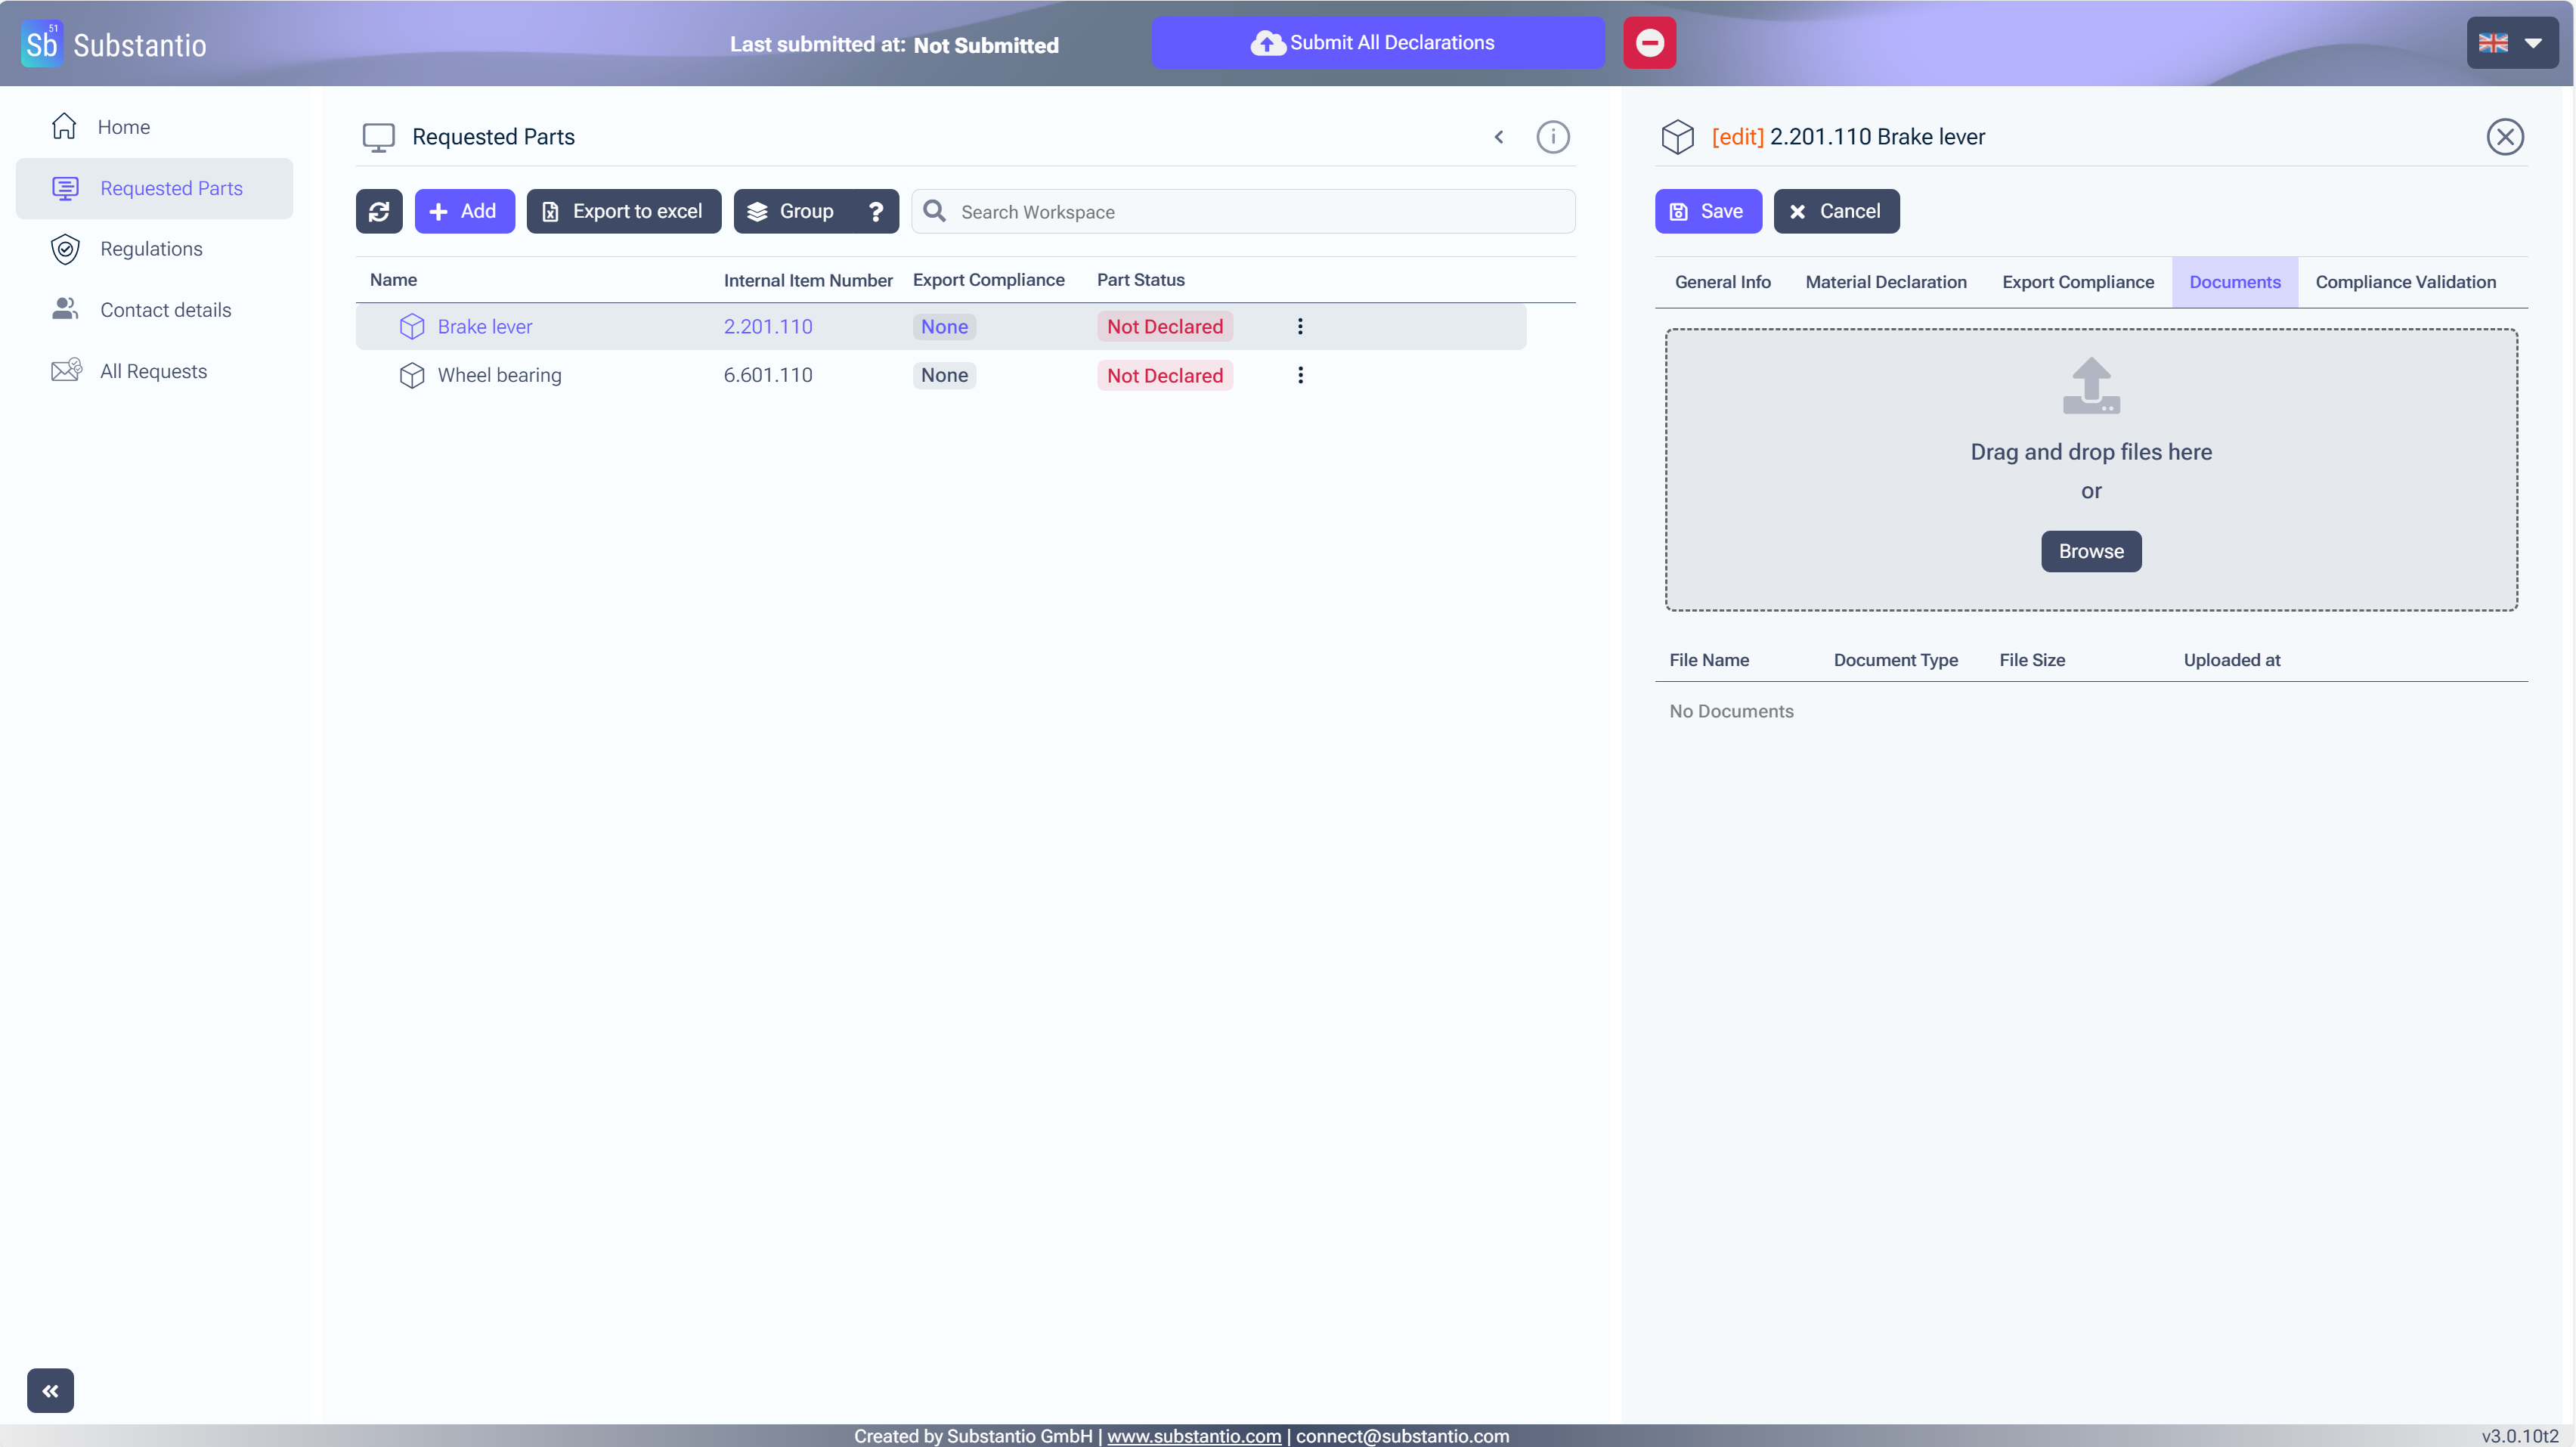Open Brake lever row options menu

coord(1299,326)
